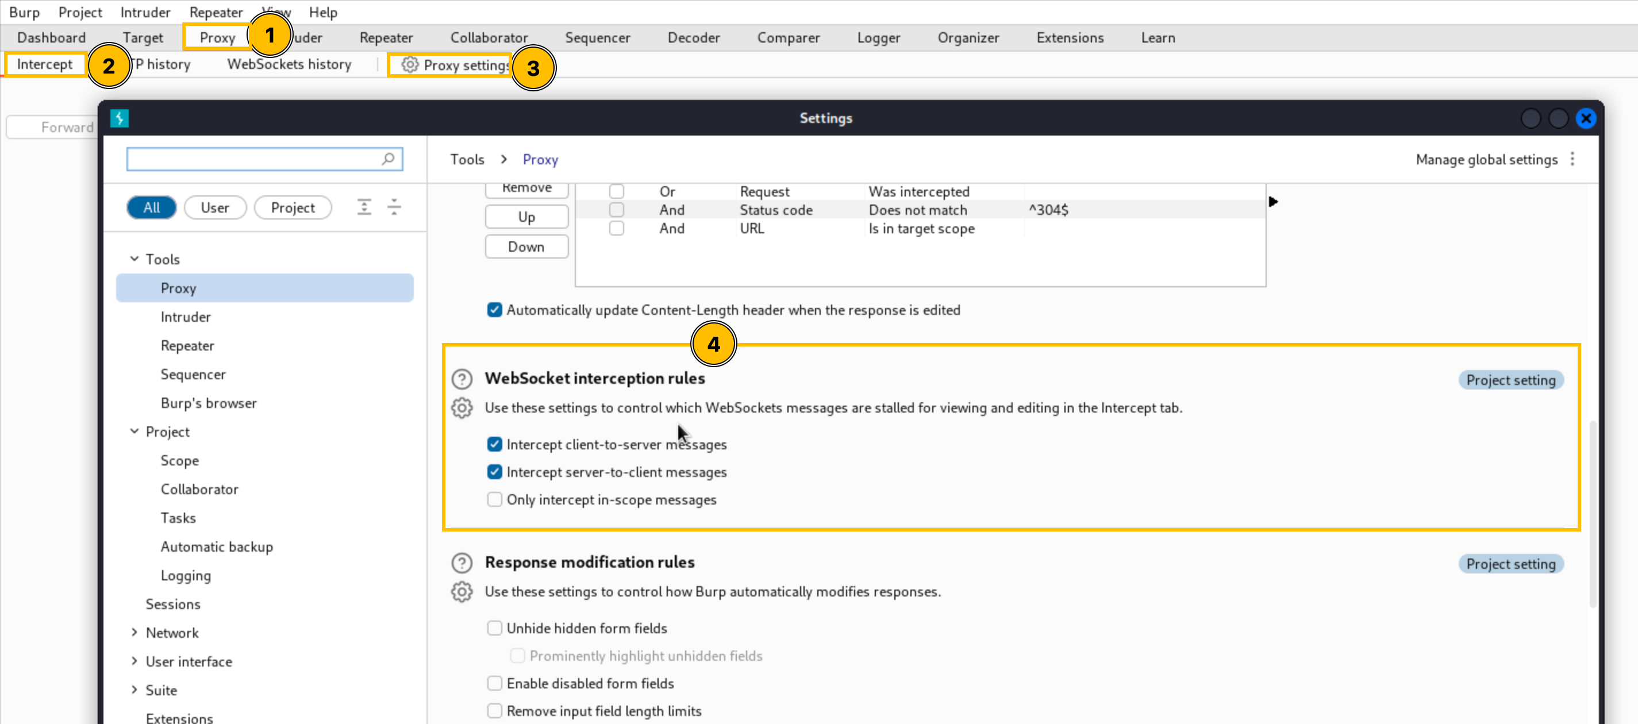The image size is (1638, 724).
Task: Toggle automatic Content-Length header update
Action: (x=494, y=310)
